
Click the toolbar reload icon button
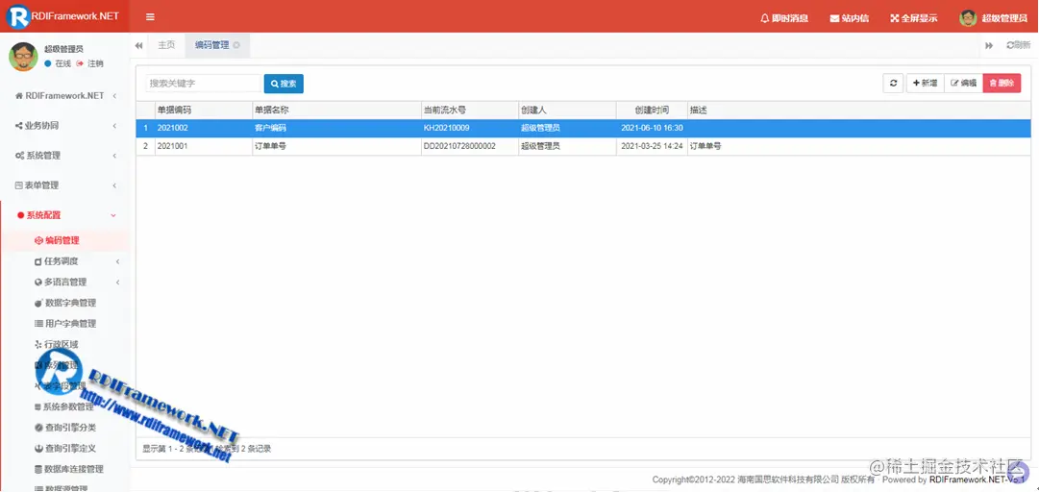click(893, 84)
